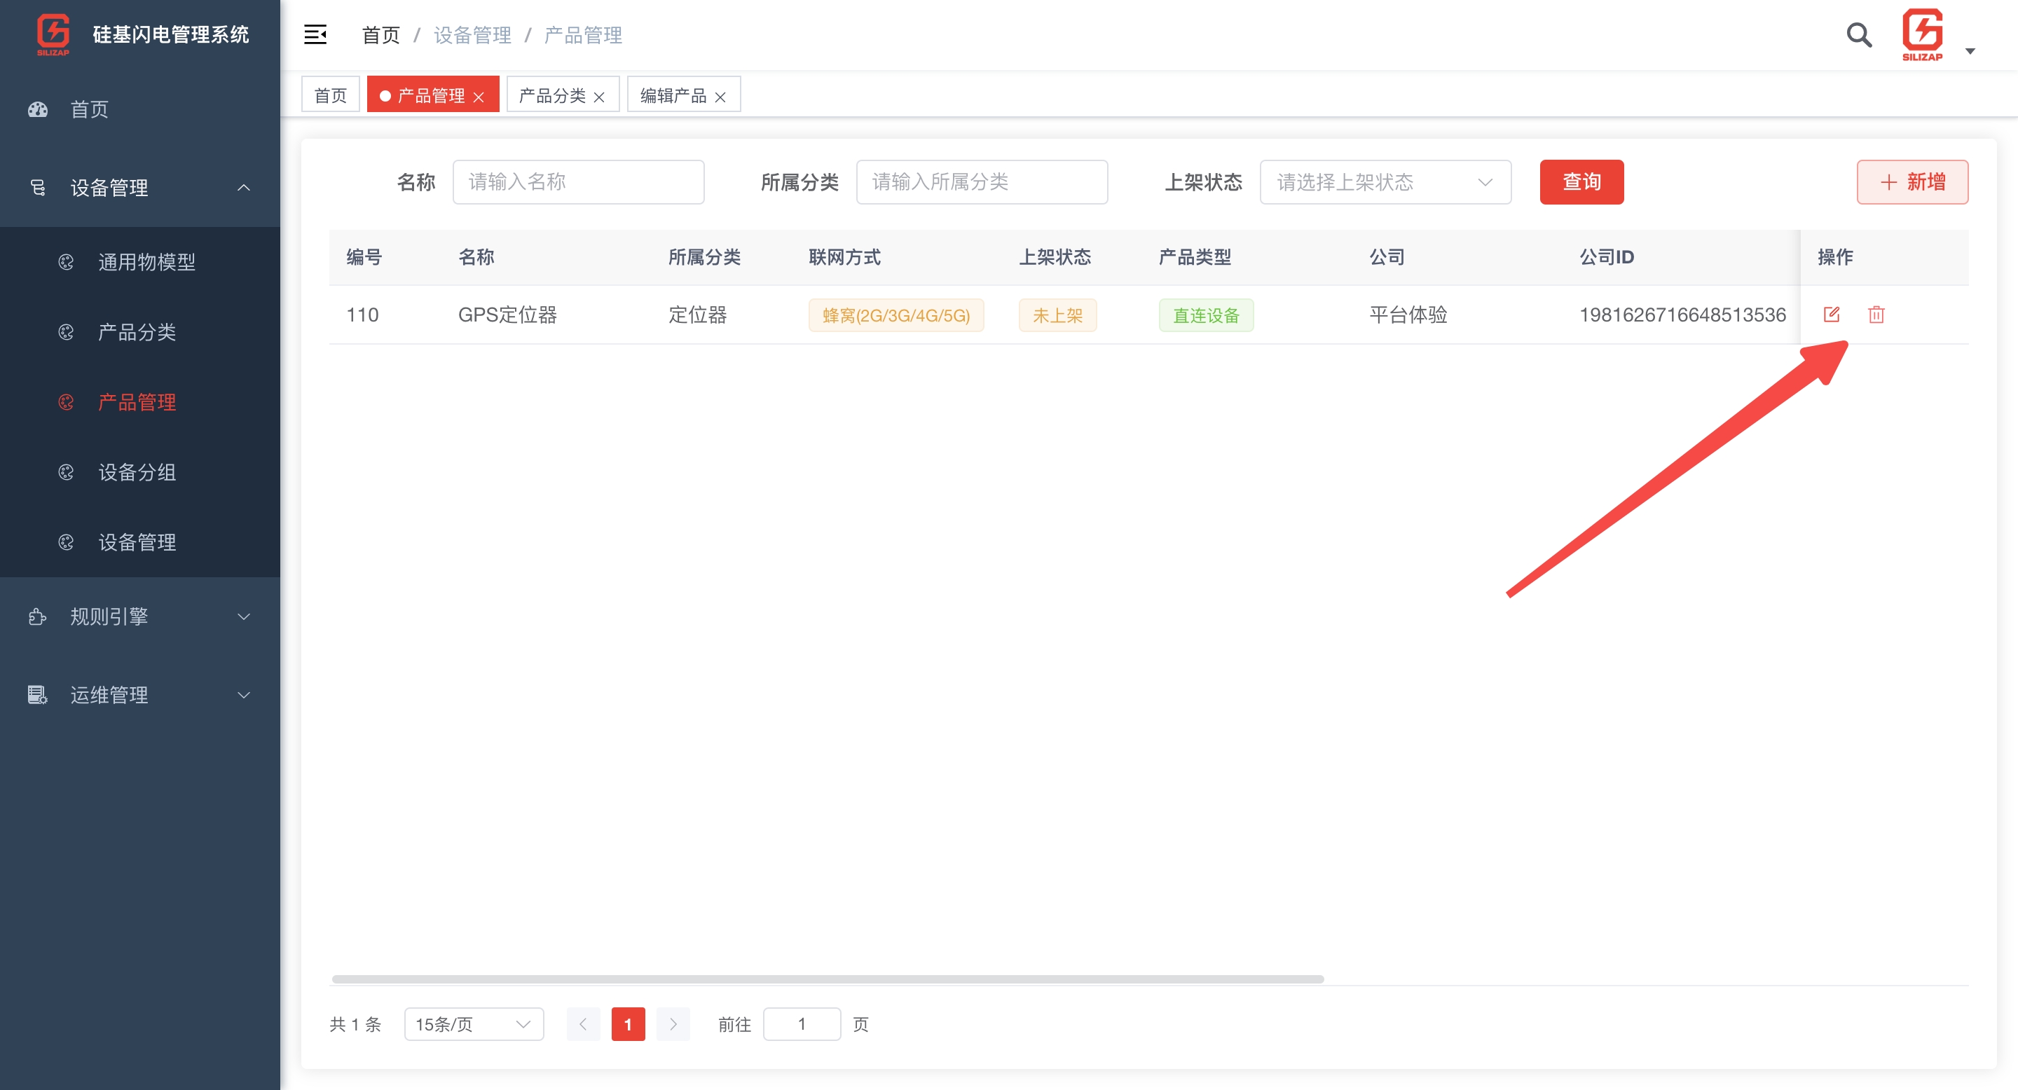The height and width of the screenshot is (1090, 2018).
Task: Switch to the 产品分类 tab
Action: [553, 94]
